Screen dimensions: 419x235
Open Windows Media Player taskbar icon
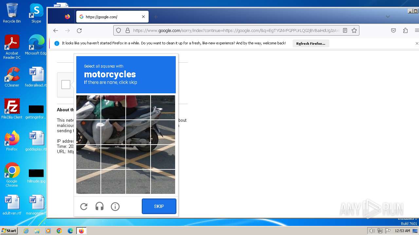pyautogui.click(x=48, y=231)
